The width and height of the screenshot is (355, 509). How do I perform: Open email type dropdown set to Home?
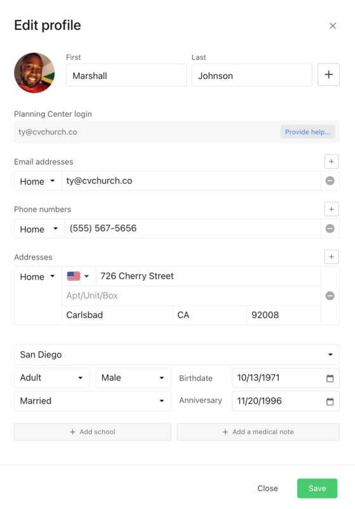(38, 181)
